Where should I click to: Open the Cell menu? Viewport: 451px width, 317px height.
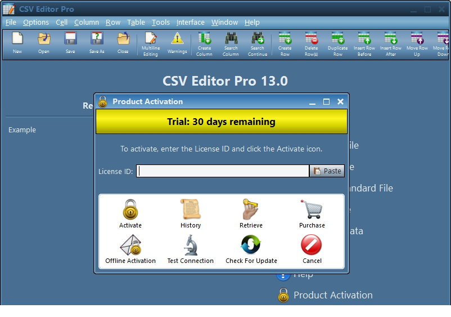(x=61, y=22)
